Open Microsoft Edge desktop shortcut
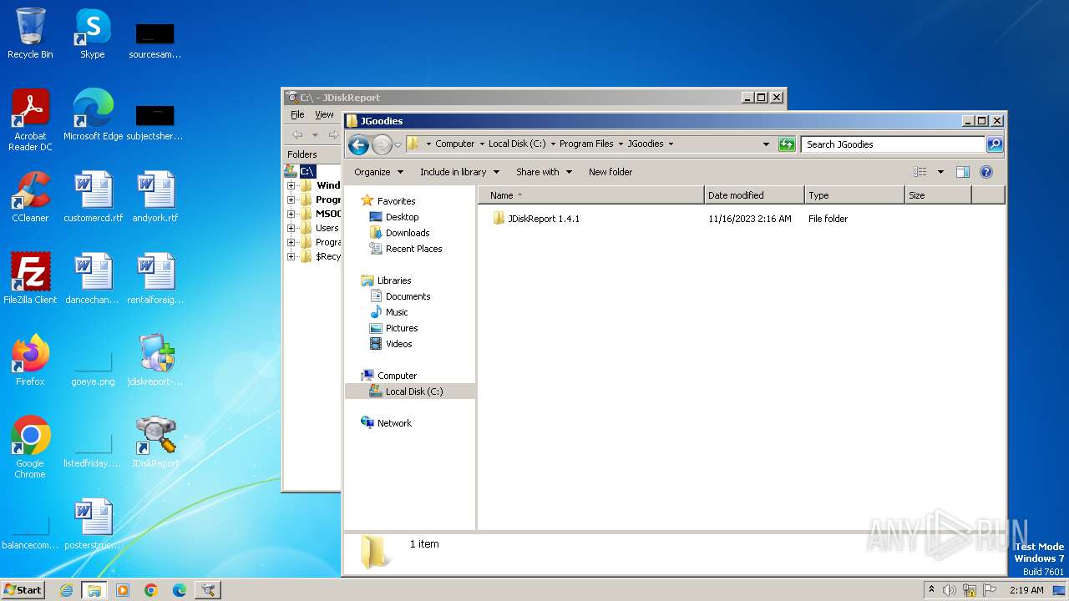 tap(93, 115)
